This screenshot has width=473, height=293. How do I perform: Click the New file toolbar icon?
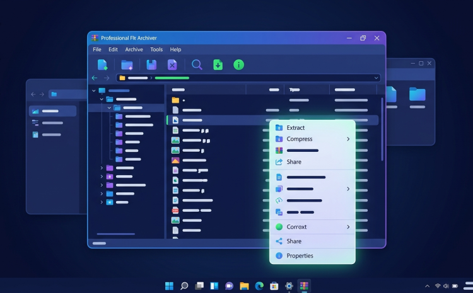click(103, 65)
